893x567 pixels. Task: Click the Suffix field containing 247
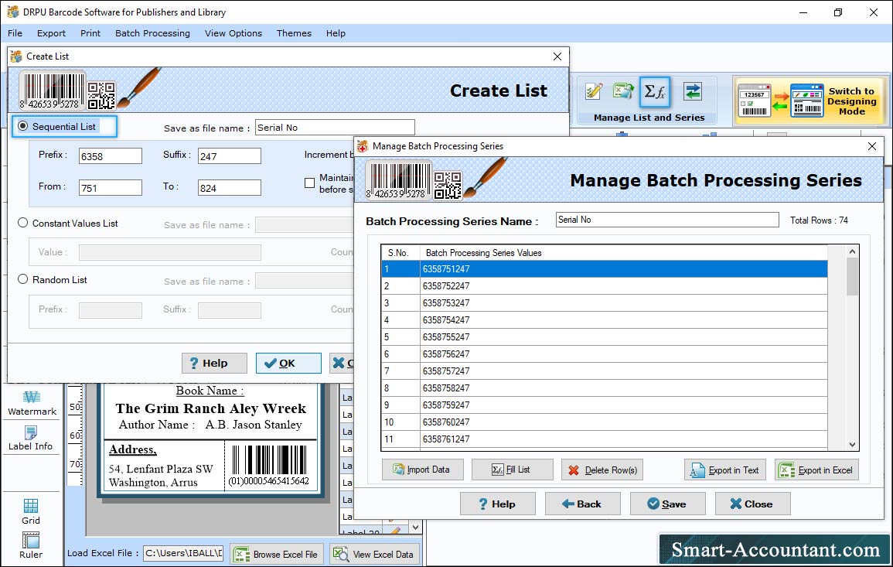point(230,156)
